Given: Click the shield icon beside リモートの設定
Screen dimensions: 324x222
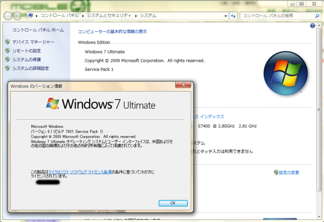Looking at the screenshot, I should click(8, 51).
